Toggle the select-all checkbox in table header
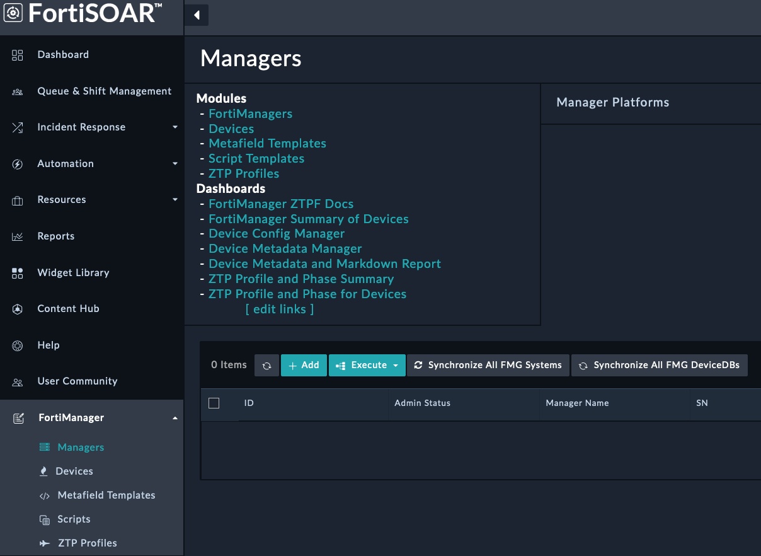The width and height of the screenshot is (761, 556). 214,403
